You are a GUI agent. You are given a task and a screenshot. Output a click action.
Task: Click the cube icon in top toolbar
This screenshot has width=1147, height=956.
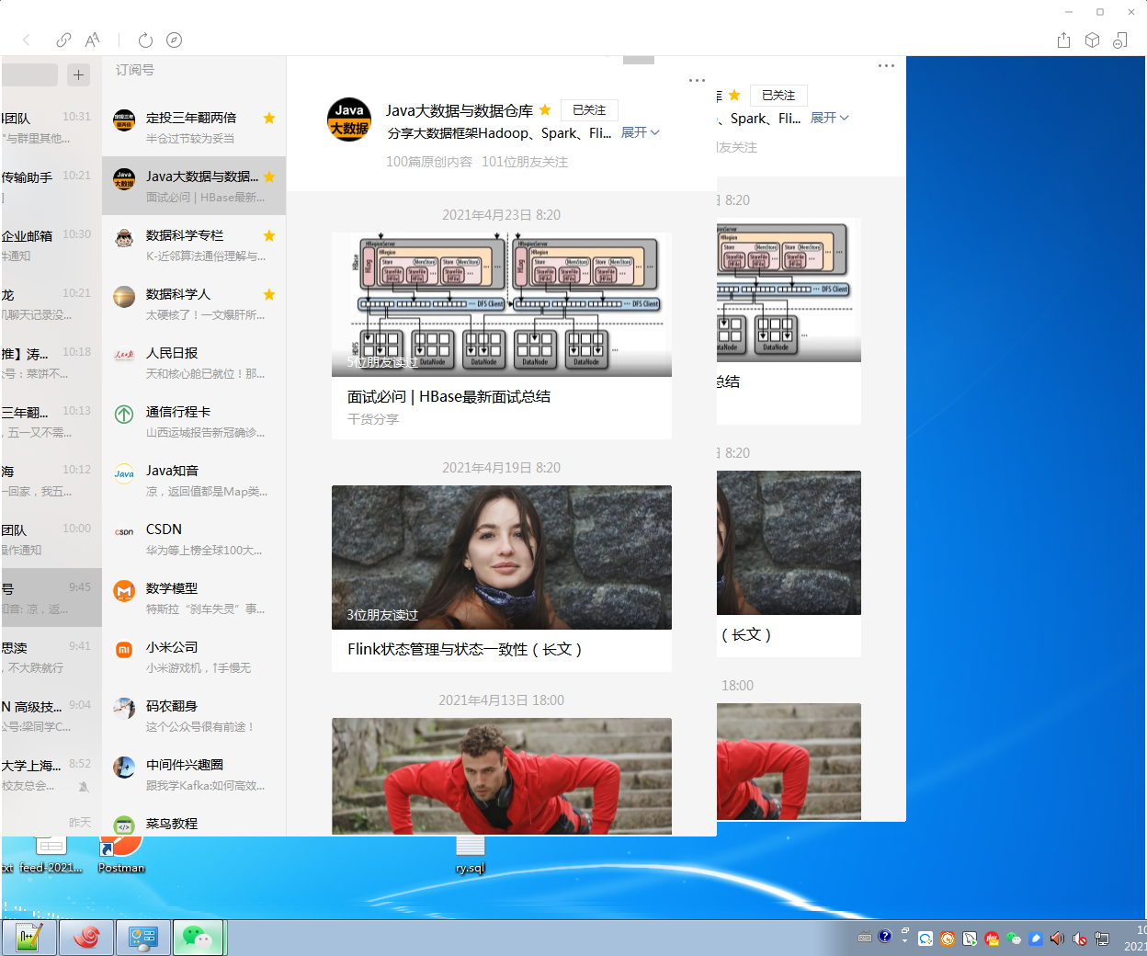tap(1092, 40)
